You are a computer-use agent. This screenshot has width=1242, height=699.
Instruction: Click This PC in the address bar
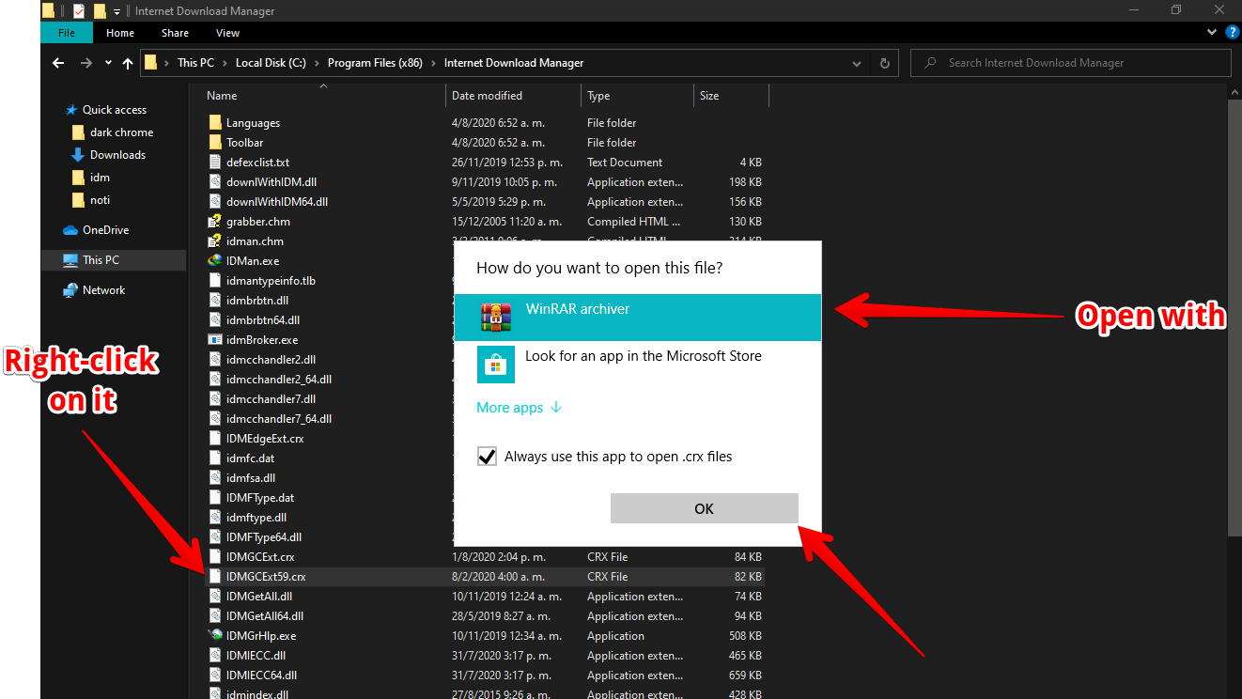(195, 63)
